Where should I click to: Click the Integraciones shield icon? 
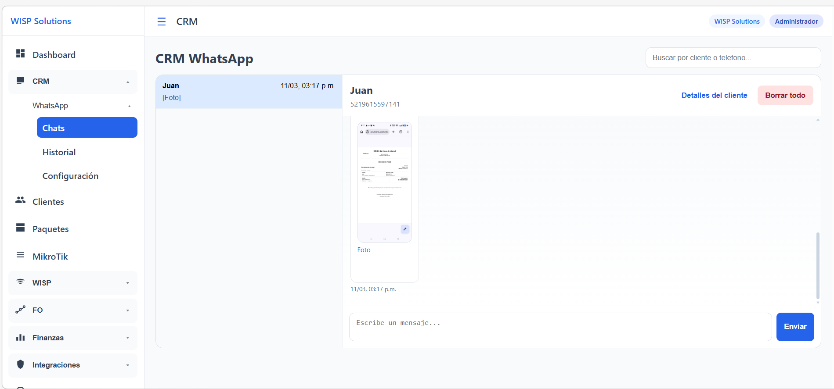point(20,364)
